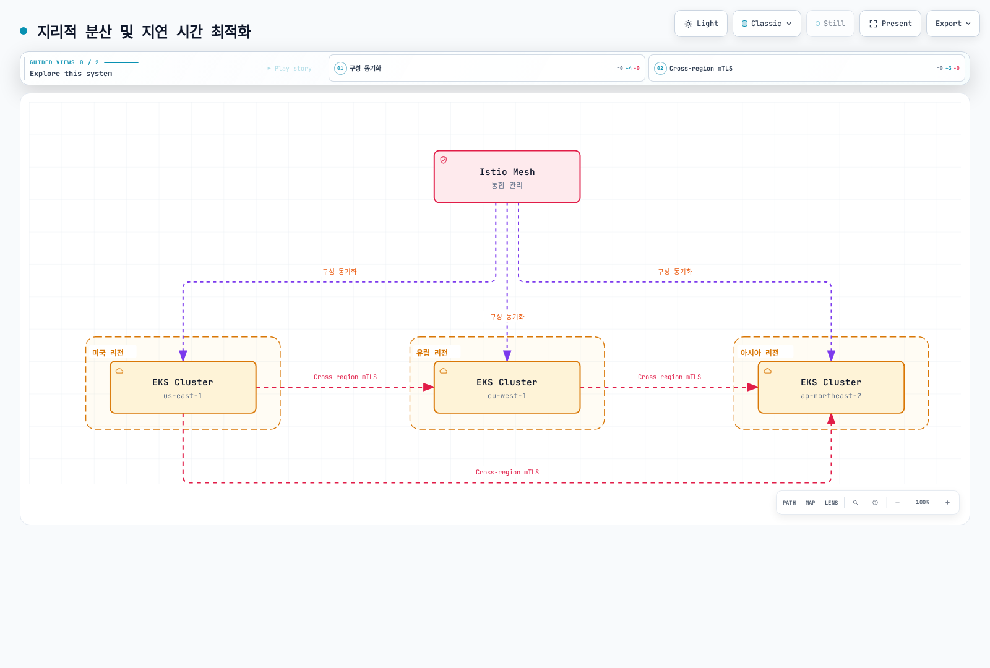Image resolution: width=990 pixels, height=668 pixels.
Task: Open guided view 구성 동기화
Action: coord(487,68)
